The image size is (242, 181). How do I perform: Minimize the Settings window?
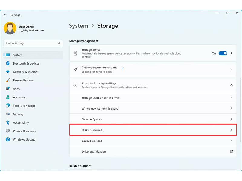pyautogui.click(x=217, y=13)
